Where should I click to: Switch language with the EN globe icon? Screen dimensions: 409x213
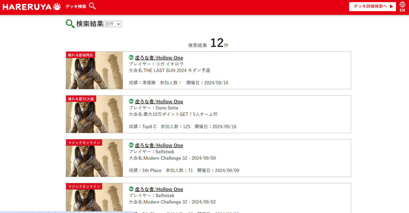402,7
